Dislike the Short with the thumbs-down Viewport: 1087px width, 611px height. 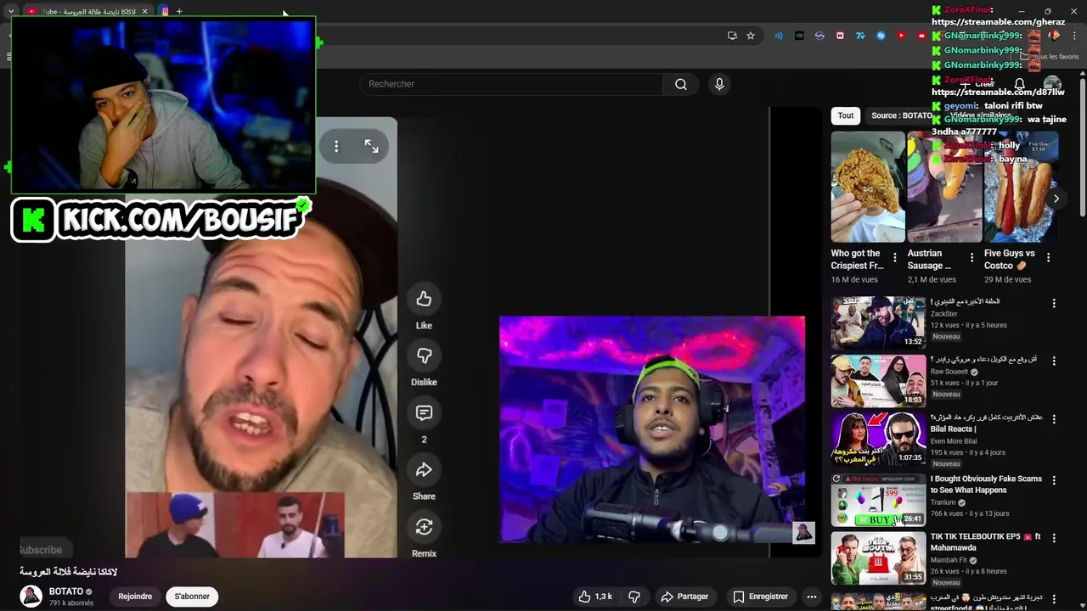click(x=424, y=356)
